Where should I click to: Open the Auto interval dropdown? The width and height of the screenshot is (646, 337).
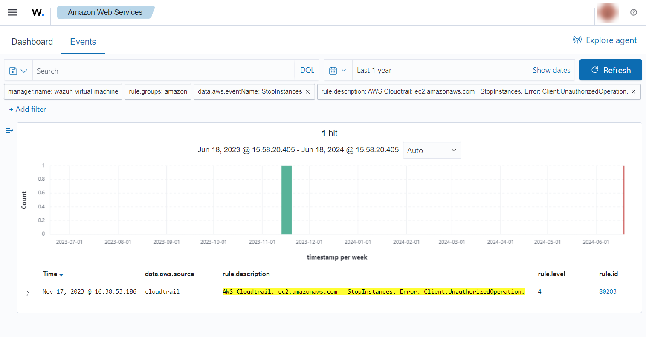432,150
